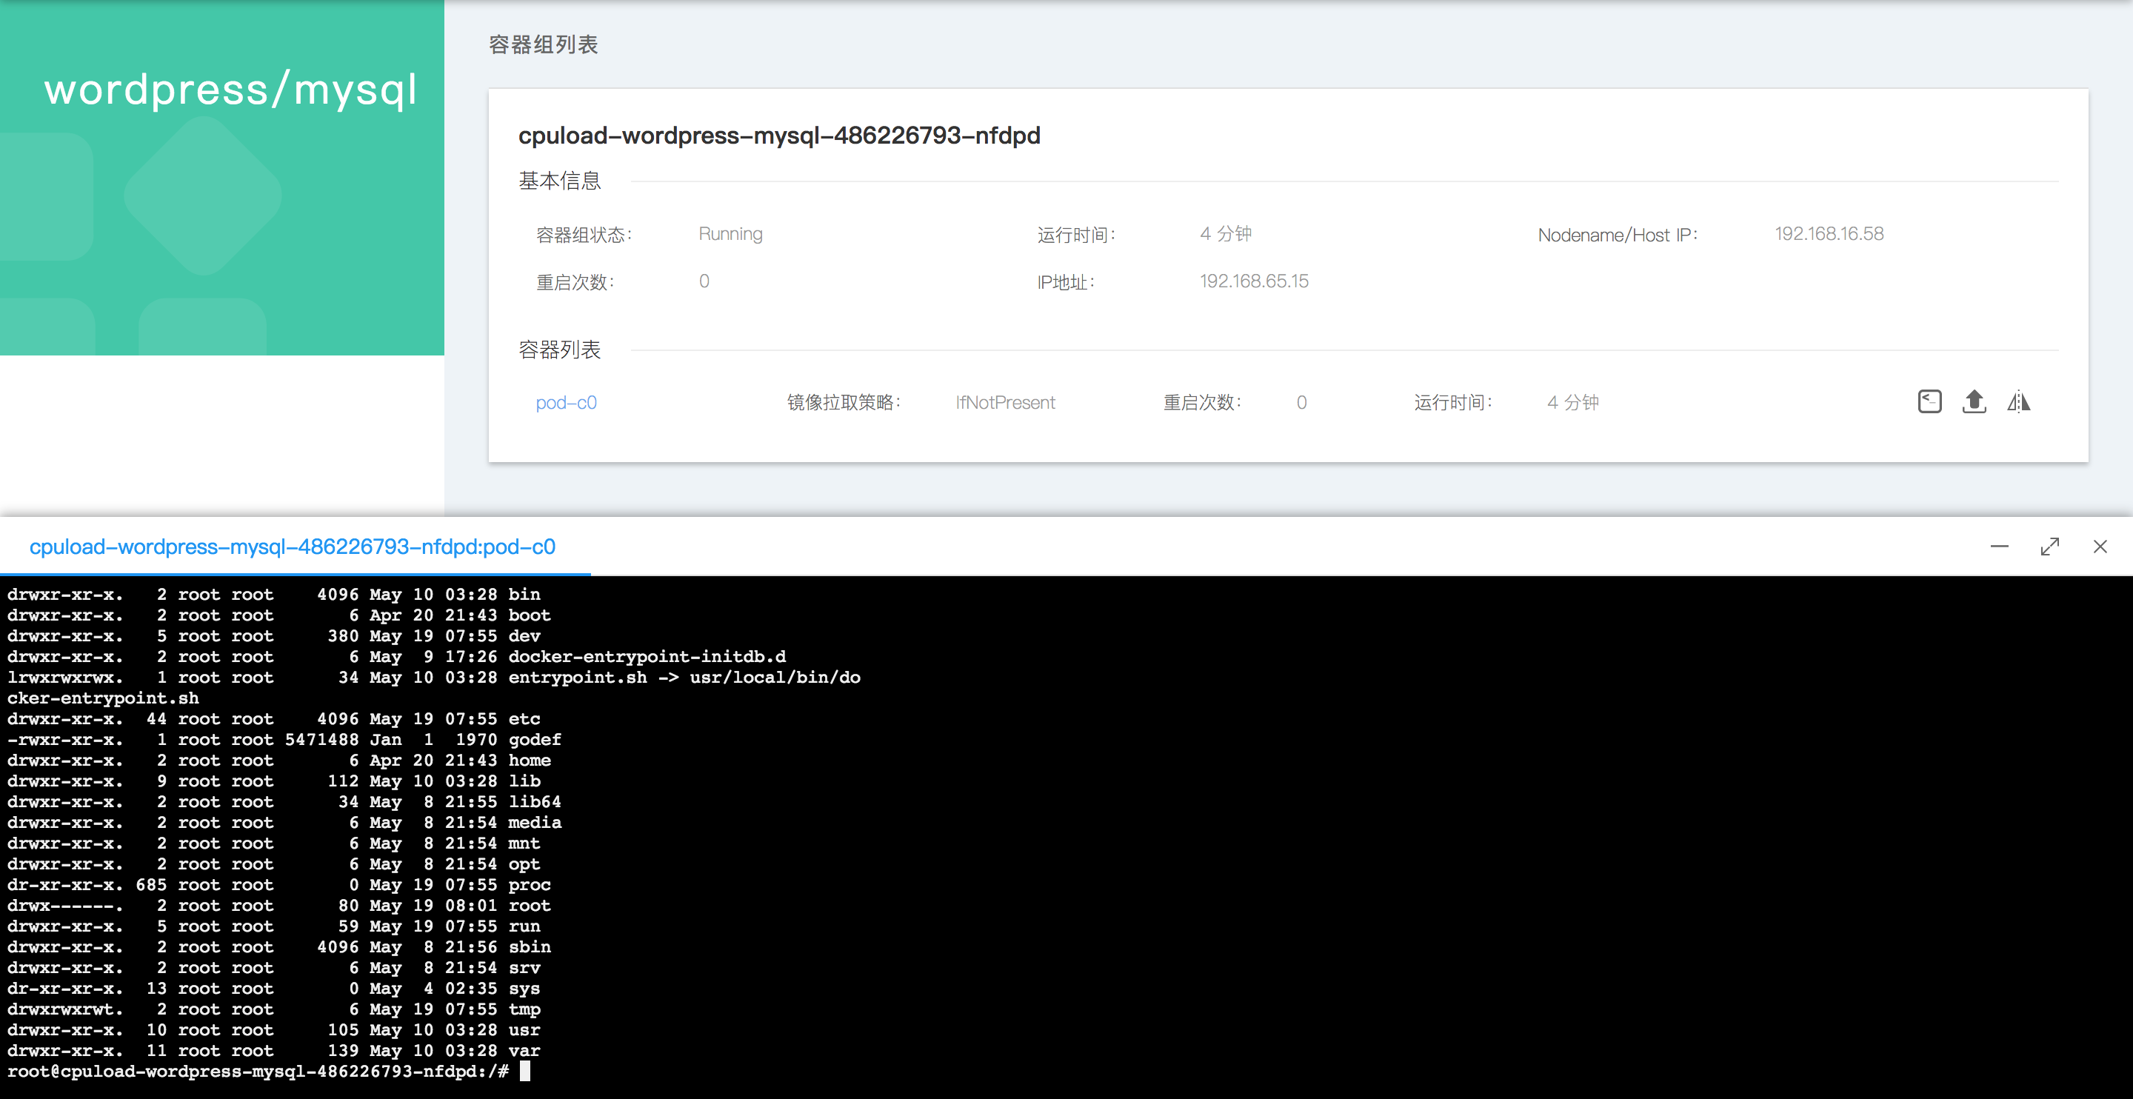Focus the terminal at the root prompt
This screenshot has width=2133, height=1099.
click(x=525, y=1072)
